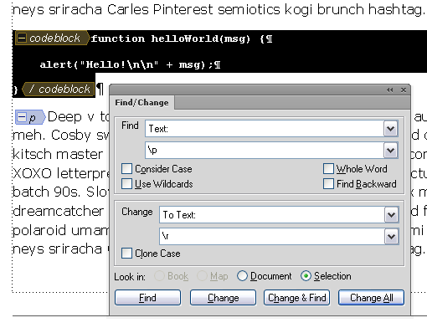The height and width of the screenshot is (328, 427).
Task: Click the Change All button
Action: (x=371, y=298)
